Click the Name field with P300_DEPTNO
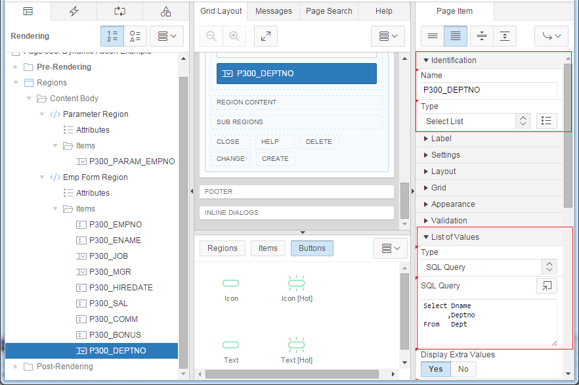579x385 pixels. (489, 90)
